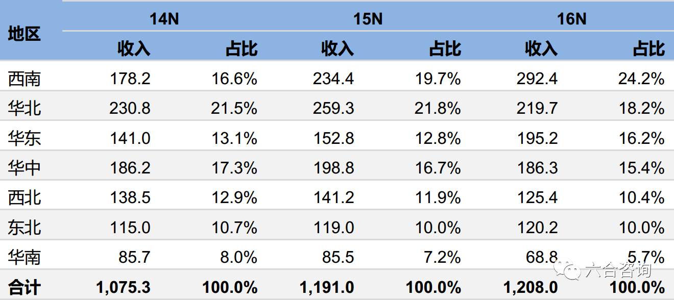The image size is (674, 300).
Task: Select the 14N year header
Action: [164, 19]
